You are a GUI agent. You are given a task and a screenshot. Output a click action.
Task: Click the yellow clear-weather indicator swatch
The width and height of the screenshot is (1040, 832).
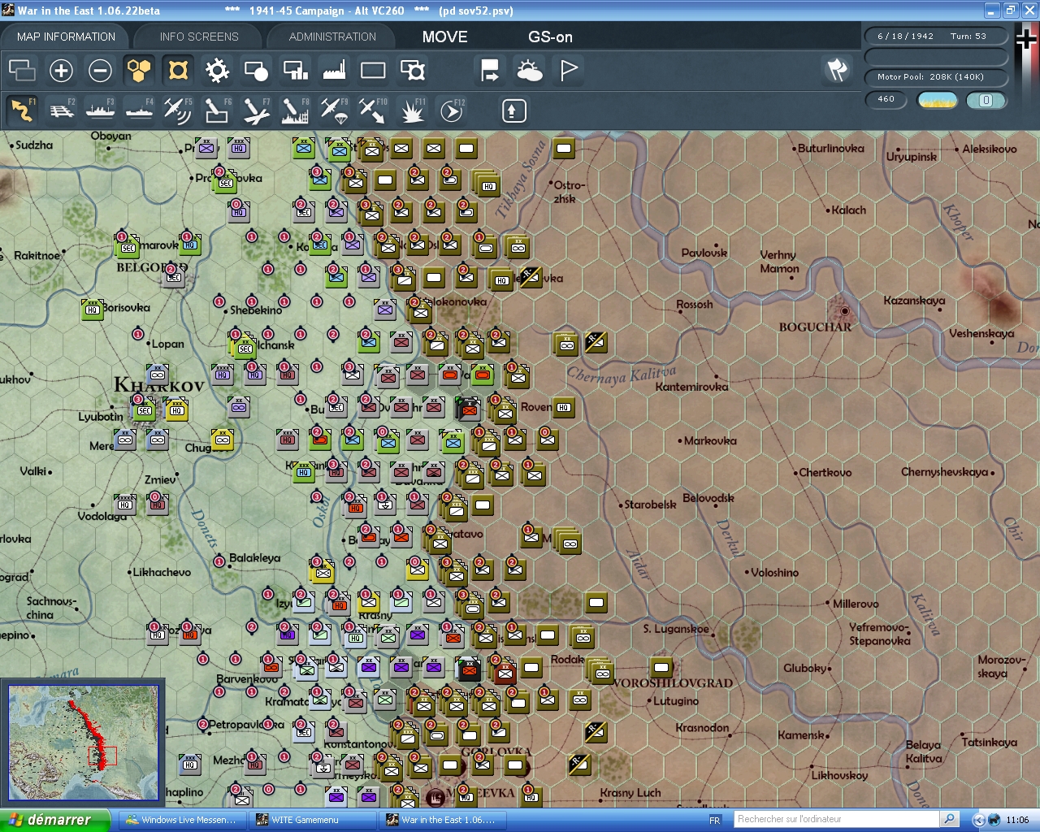pyautogui.click(x=938, y=100)
